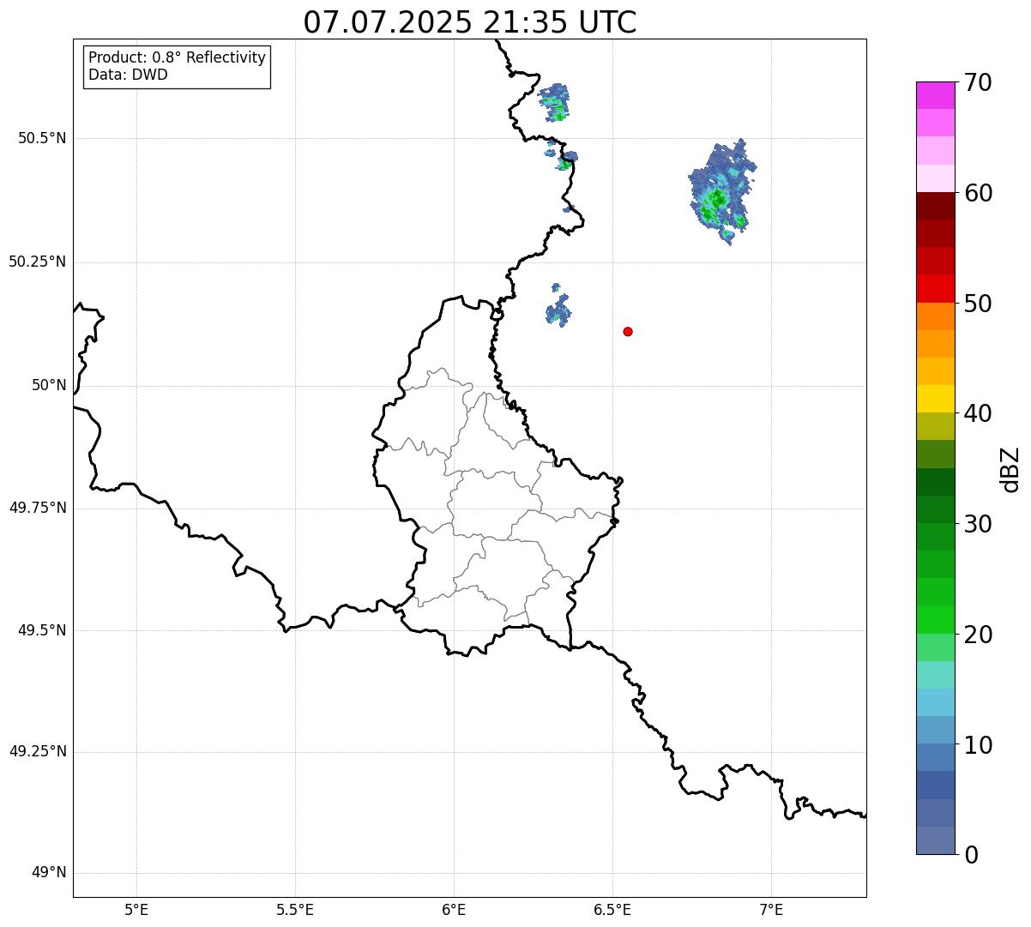Click the "49.75°N" latitude label
Image resolution: width=1031 pixels, height=927 pixels.
tap(38, 508)
